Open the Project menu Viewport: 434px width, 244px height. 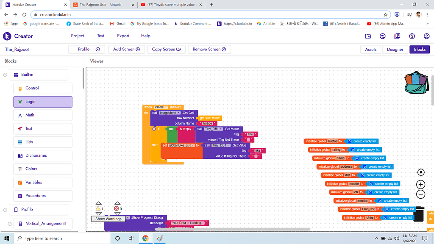coord(78,36)
